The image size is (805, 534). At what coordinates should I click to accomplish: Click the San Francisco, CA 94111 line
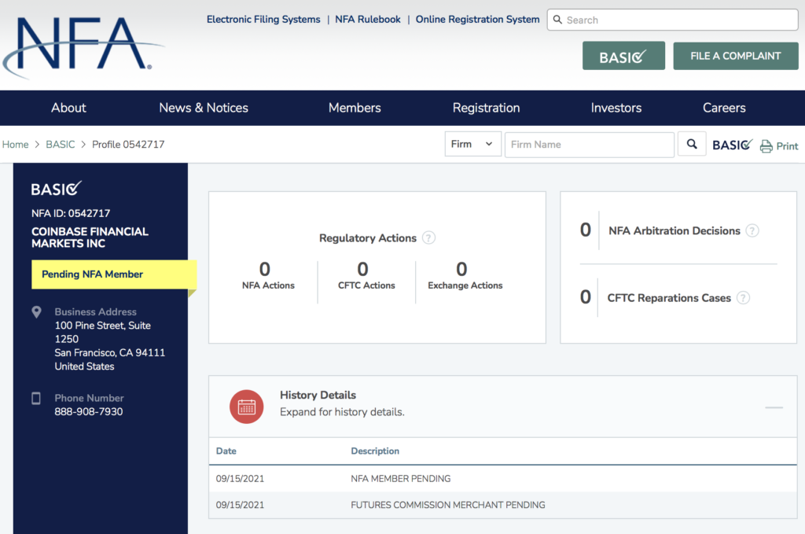point(110,353)
